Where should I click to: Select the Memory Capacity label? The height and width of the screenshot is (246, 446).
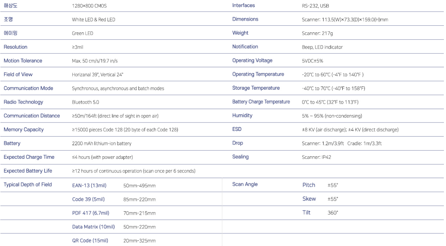click(x=24, y=130)
